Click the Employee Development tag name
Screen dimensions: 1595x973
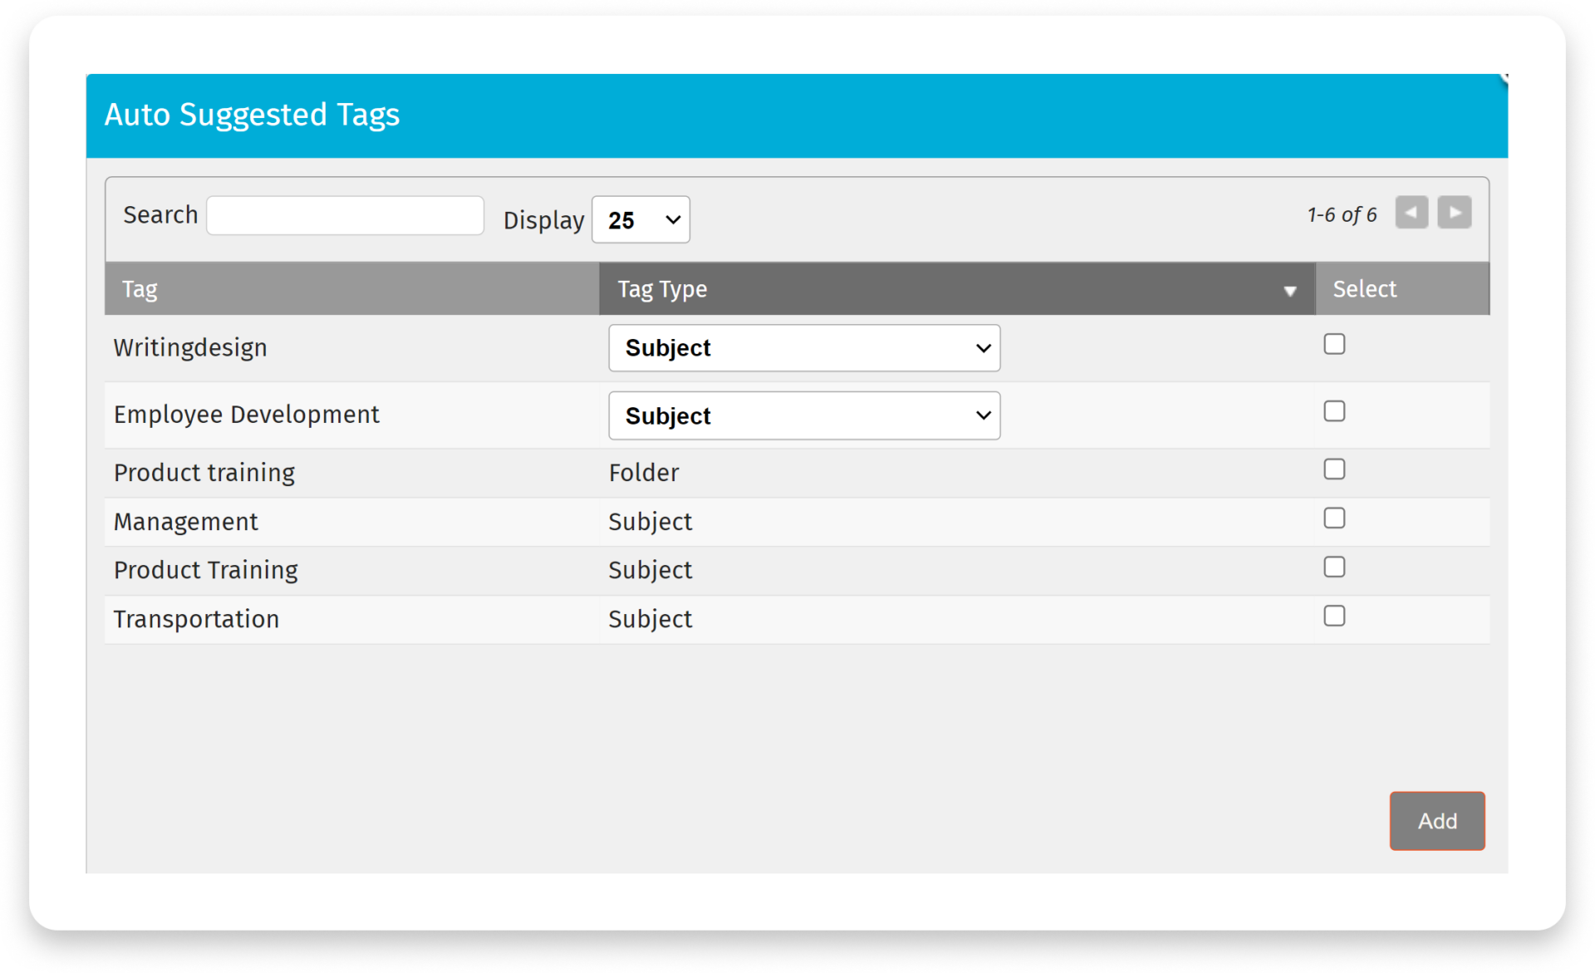(247, 415)
